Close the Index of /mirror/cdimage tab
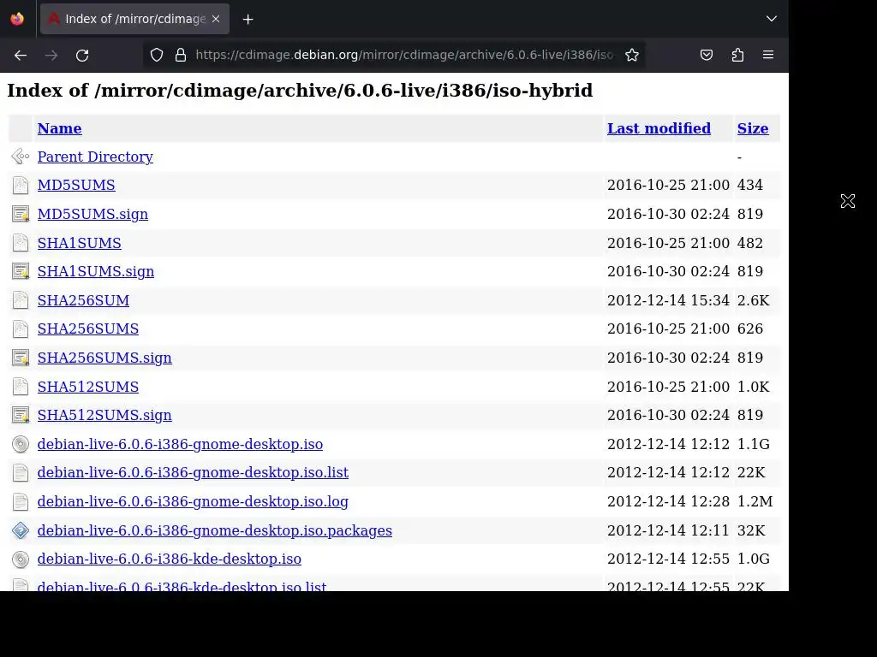Screen dimensions: 877x657 [x=216, y=19]
